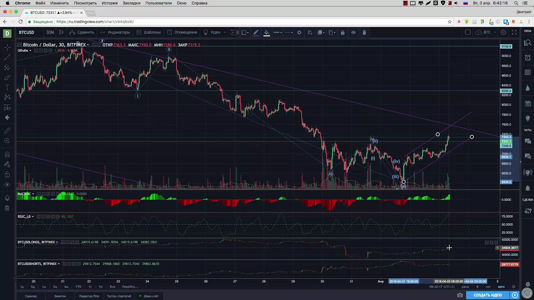The image size is (534, 300).
Task: Open the Справка menu
Action: (199, 3)
